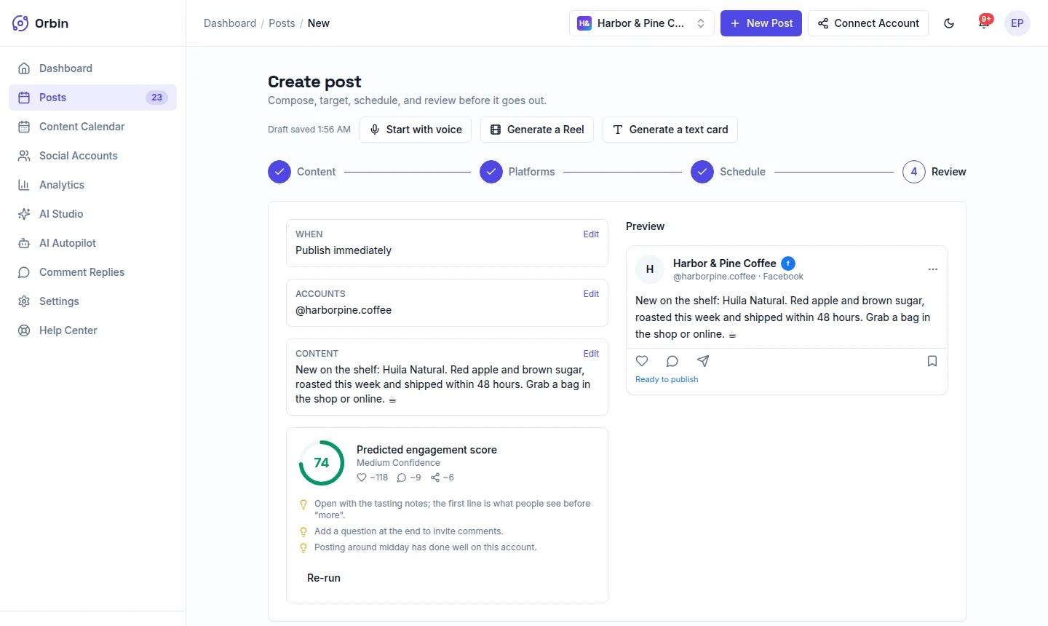Open Analytics in sidebar
This screenshot has height=626, width=1048.
click(92, 185)
